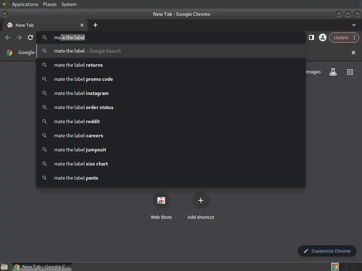
Task: Open Search Labs flask icon
Action: [333, 72]
